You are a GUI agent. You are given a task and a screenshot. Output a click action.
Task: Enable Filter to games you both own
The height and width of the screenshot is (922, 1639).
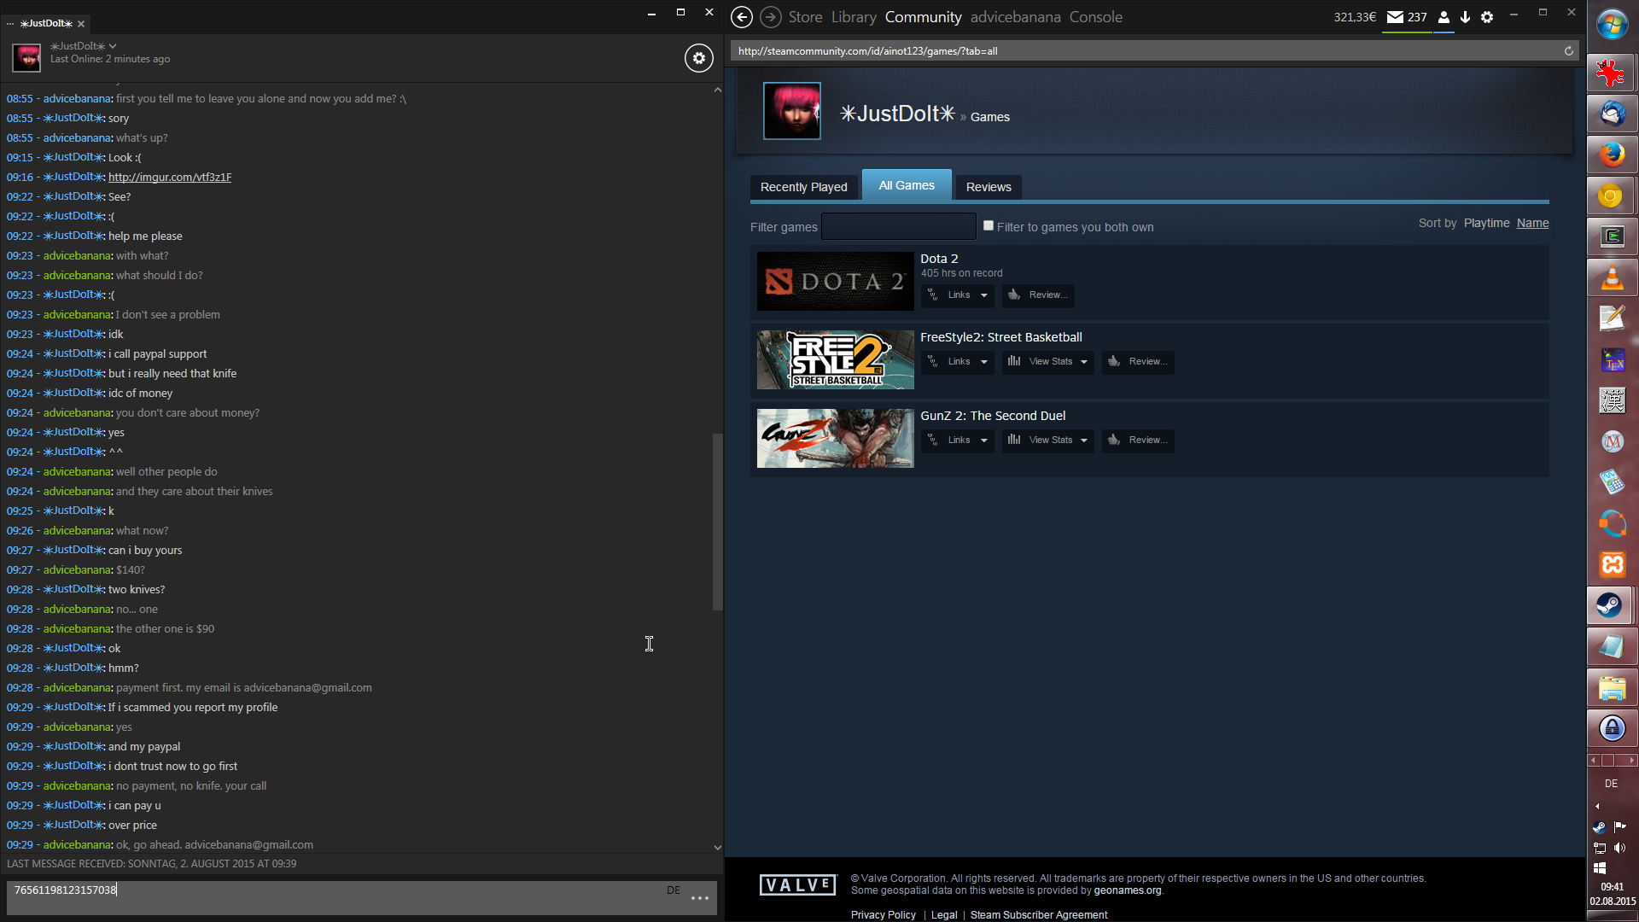(x=989, y=226)
